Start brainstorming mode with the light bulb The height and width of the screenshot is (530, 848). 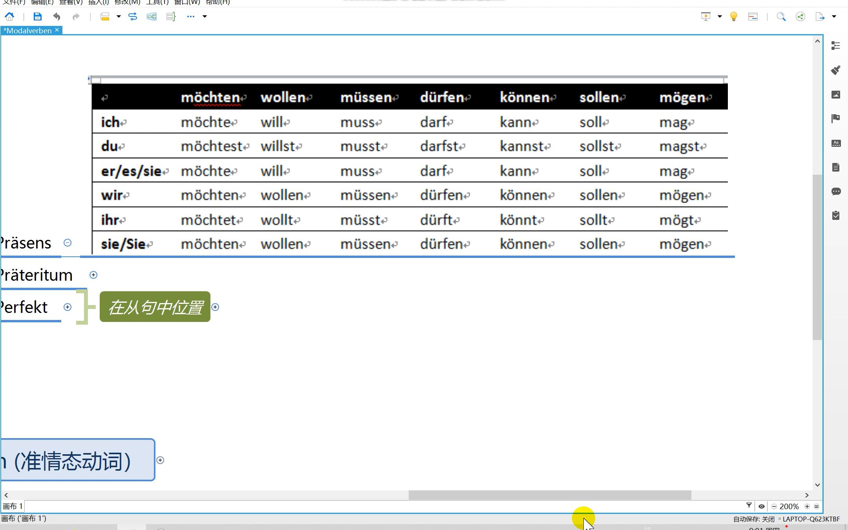tap(734, 16)
